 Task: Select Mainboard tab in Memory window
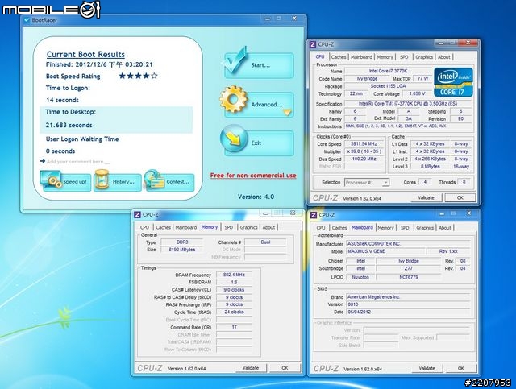tap(186, 227)
